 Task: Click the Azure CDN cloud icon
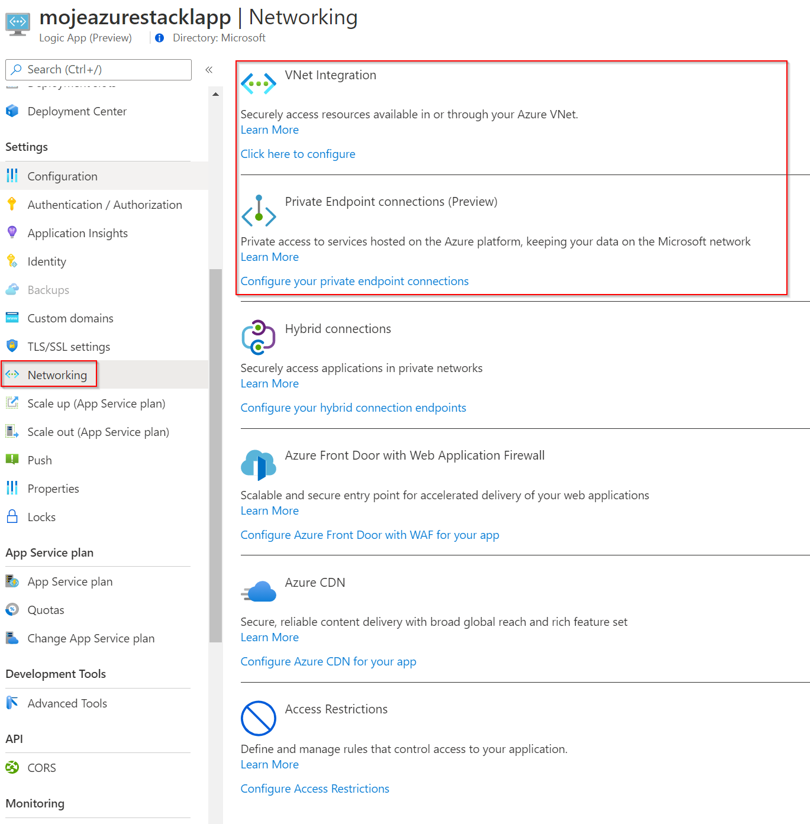point(259,591)
